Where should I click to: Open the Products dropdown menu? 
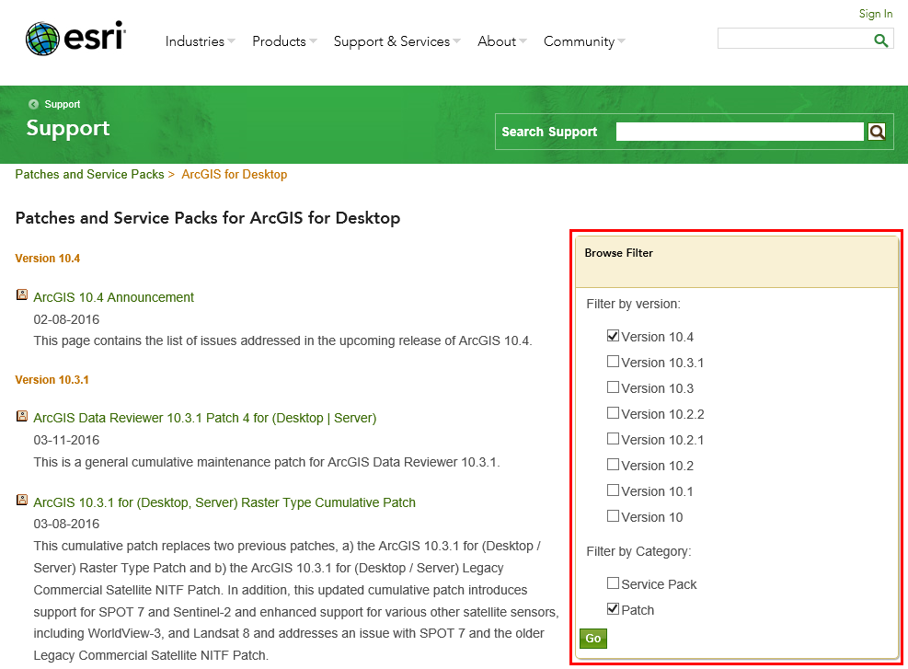pyautogui.click(x=279, y=41)
